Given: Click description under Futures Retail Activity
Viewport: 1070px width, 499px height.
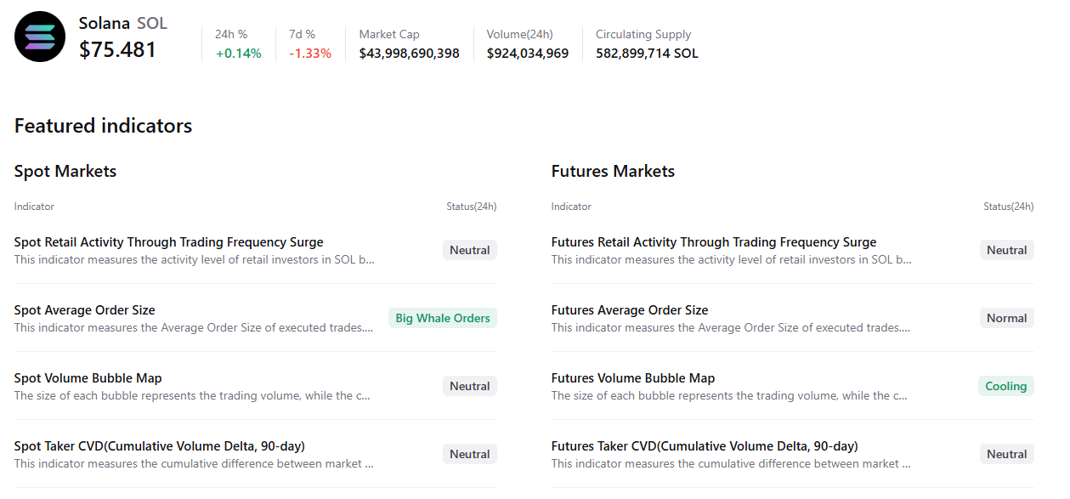Looking at the screenshot, I should (732, 260).
